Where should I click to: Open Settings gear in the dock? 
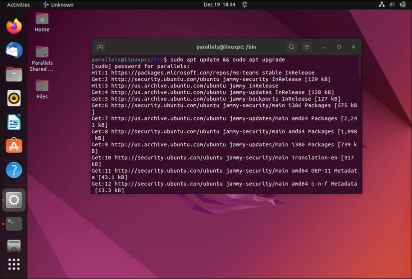14,200
